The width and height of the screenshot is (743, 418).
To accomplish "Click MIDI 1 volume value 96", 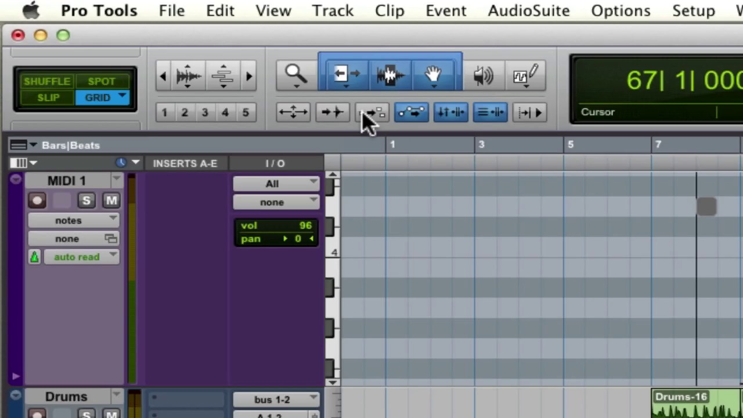I will click(305, 225).
